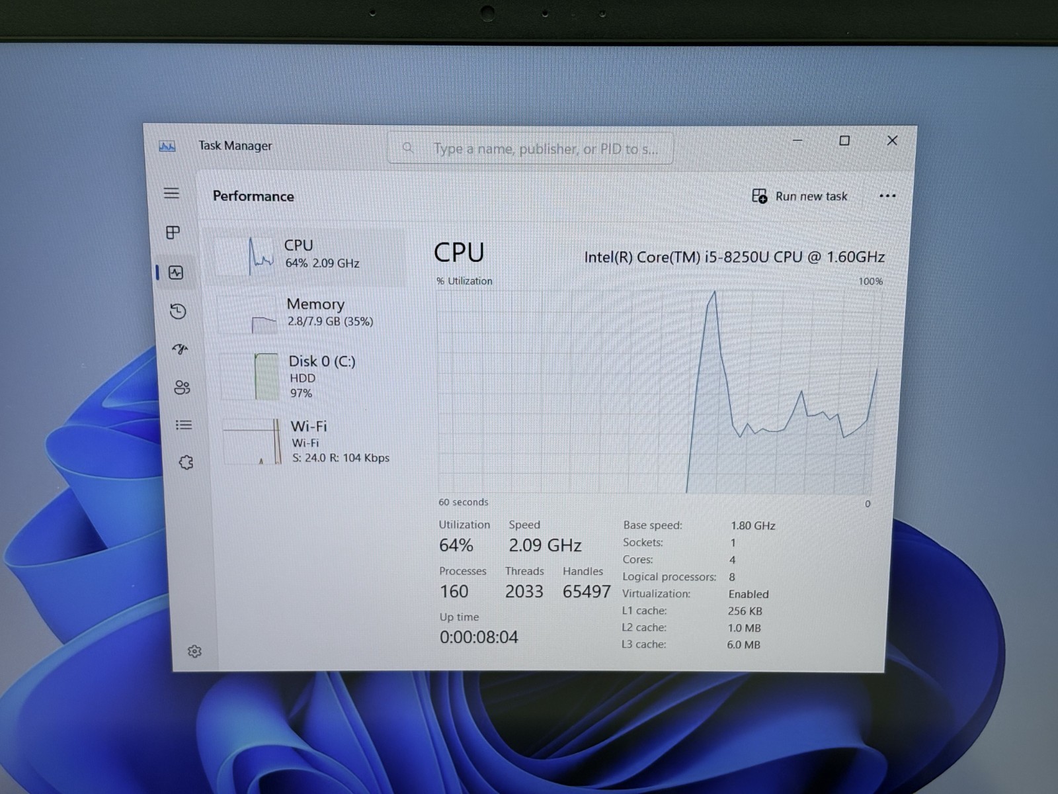This screenshot has width=1058, height=794.
Task: Minimize the Task Manager window
Action: (x=797, y=140)
